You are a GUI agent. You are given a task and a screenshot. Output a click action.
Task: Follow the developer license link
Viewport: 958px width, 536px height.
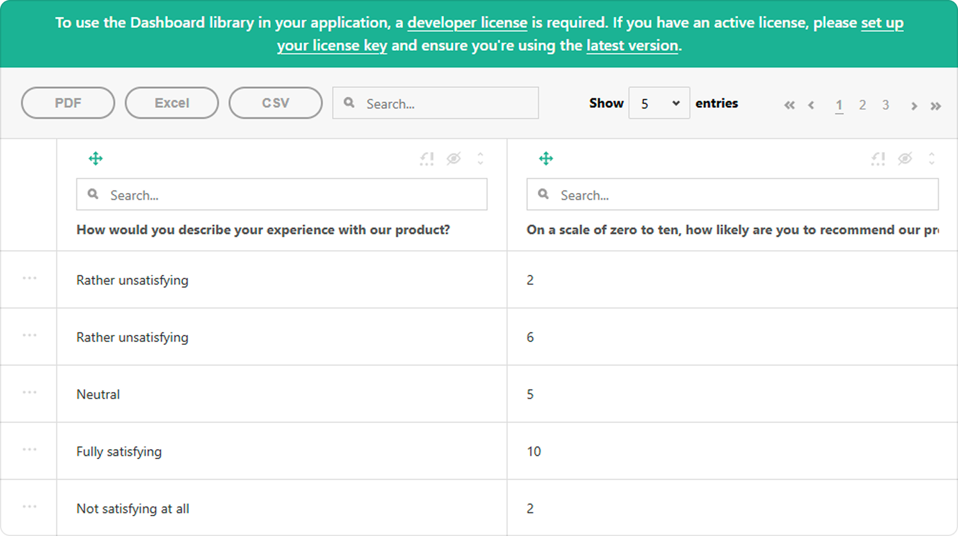467,23
